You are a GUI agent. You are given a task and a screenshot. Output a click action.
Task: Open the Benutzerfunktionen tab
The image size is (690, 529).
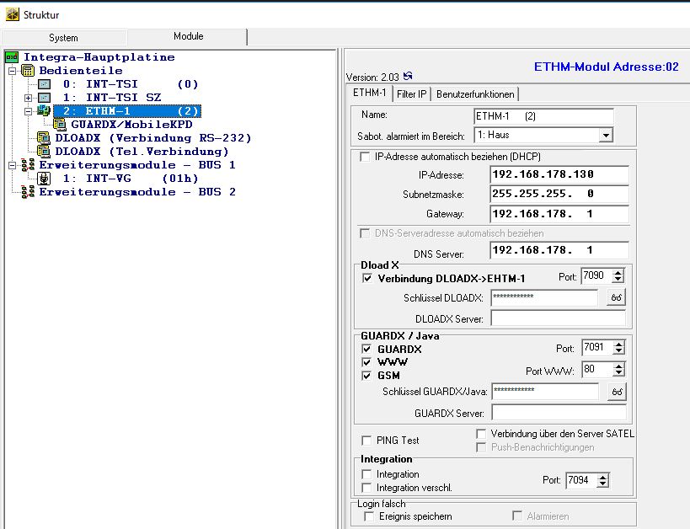click(x=476, y=94)
